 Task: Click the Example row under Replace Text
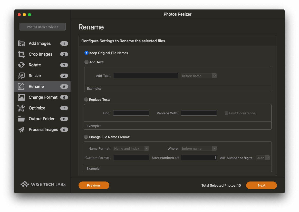point(178,126)
